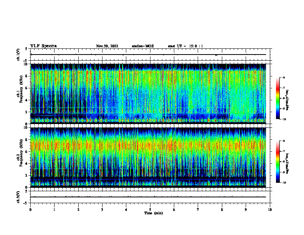Click the "Time (min)" axis label
Screen dimensions: 304x235
pyautogui.click(x=154, y=213)
